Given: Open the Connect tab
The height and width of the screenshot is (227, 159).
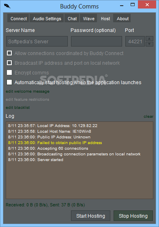Looking at the screenshot, I should coord(19,19).
